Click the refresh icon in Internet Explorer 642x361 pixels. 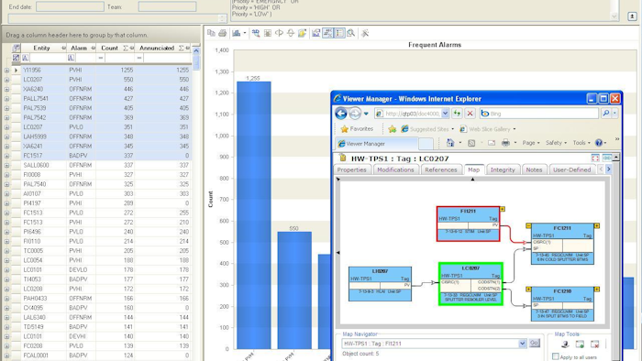pyautogui.click(x=457, y=114)
